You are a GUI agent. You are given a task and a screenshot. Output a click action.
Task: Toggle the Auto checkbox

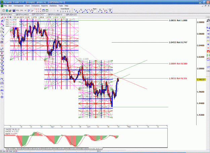point(94,11)
